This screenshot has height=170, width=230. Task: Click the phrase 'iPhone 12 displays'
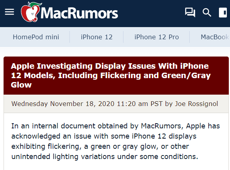(x=164, y=136)
